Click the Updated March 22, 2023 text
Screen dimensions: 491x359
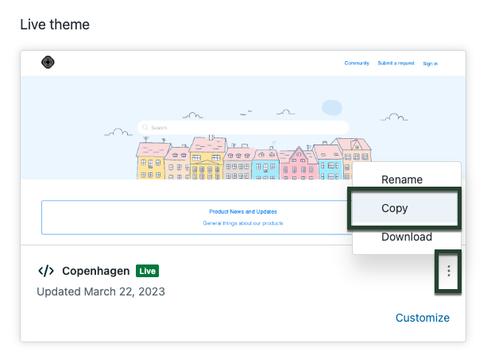point(101,291)
